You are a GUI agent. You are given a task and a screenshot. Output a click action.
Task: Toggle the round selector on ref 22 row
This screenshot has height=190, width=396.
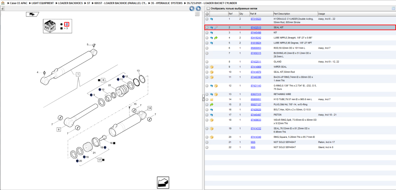click(x=207, y=147)
